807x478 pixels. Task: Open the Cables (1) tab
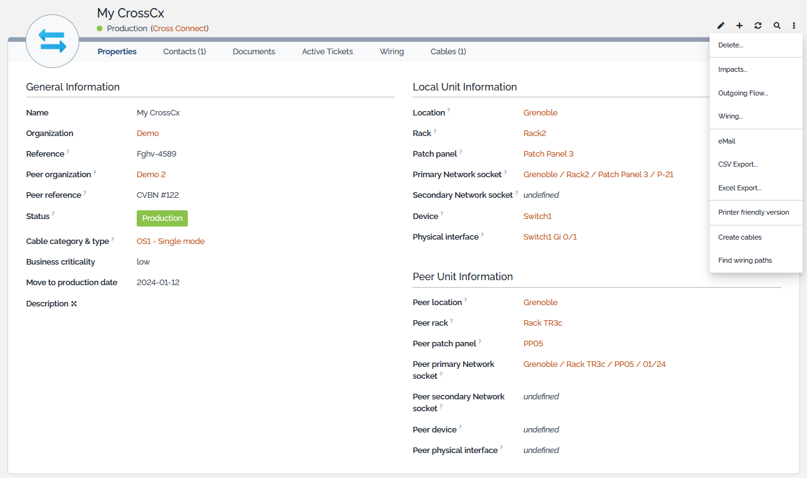(448, 52)
